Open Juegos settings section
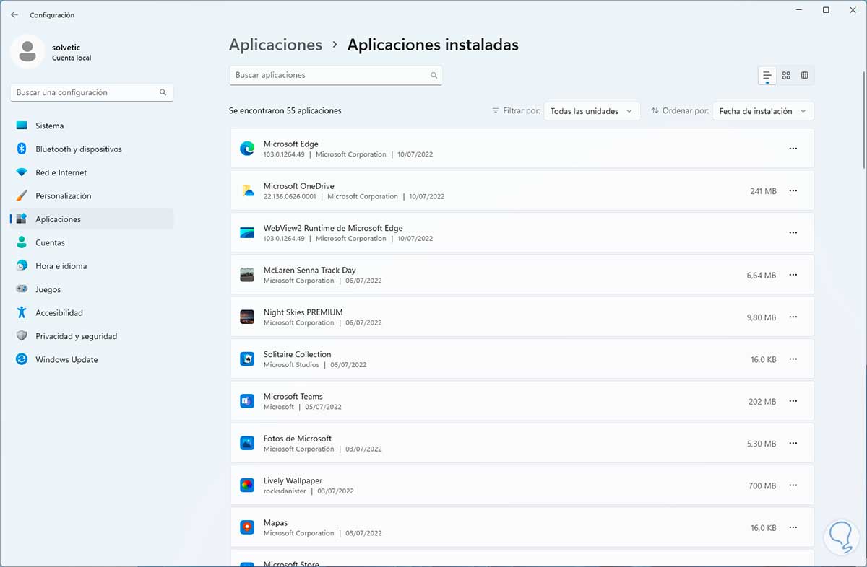Screen dimensions: 867x567 (x=92, y=289)
